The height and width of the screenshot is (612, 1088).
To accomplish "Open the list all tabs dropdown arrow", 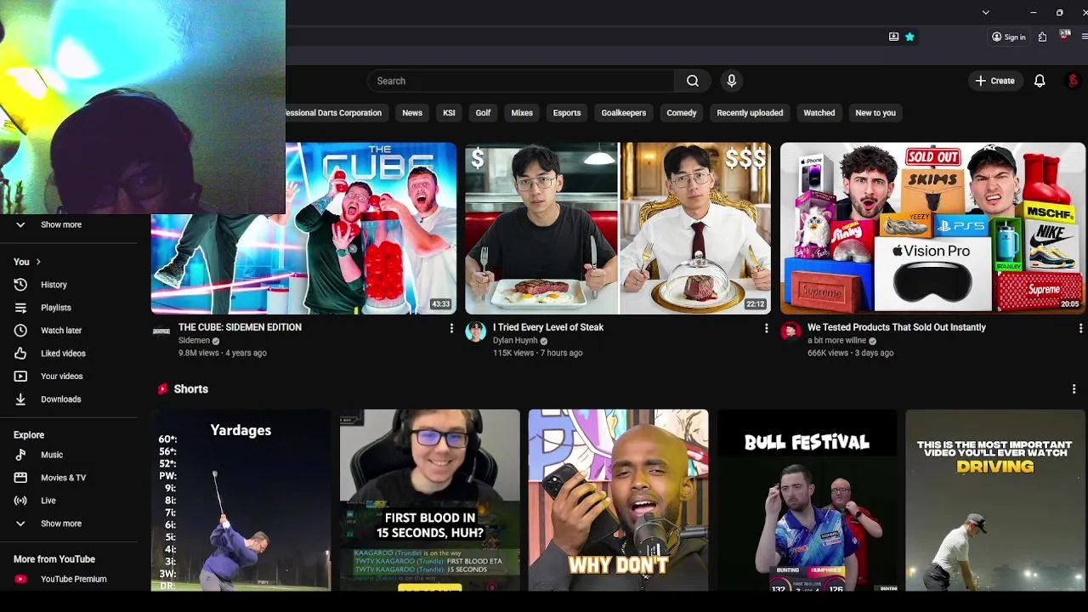I will (985, 12).
